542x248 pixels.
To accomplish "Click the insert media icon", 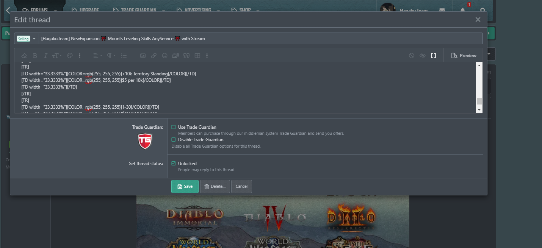I will [x=175, y=56].
